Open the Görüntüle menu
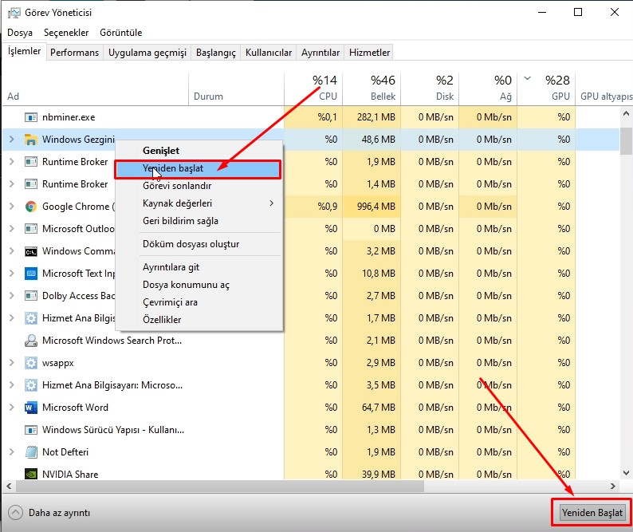This screenshot has height=532, width=633. tap(121, 33)
